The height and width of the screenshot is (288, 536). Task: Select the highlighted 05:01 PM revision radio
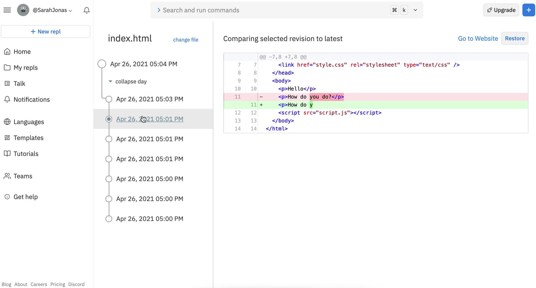click(x=109, y=119)
